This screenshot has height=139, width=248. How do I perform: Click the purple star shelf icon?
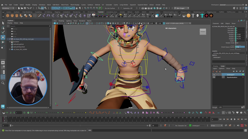click(x=84, y=15)
